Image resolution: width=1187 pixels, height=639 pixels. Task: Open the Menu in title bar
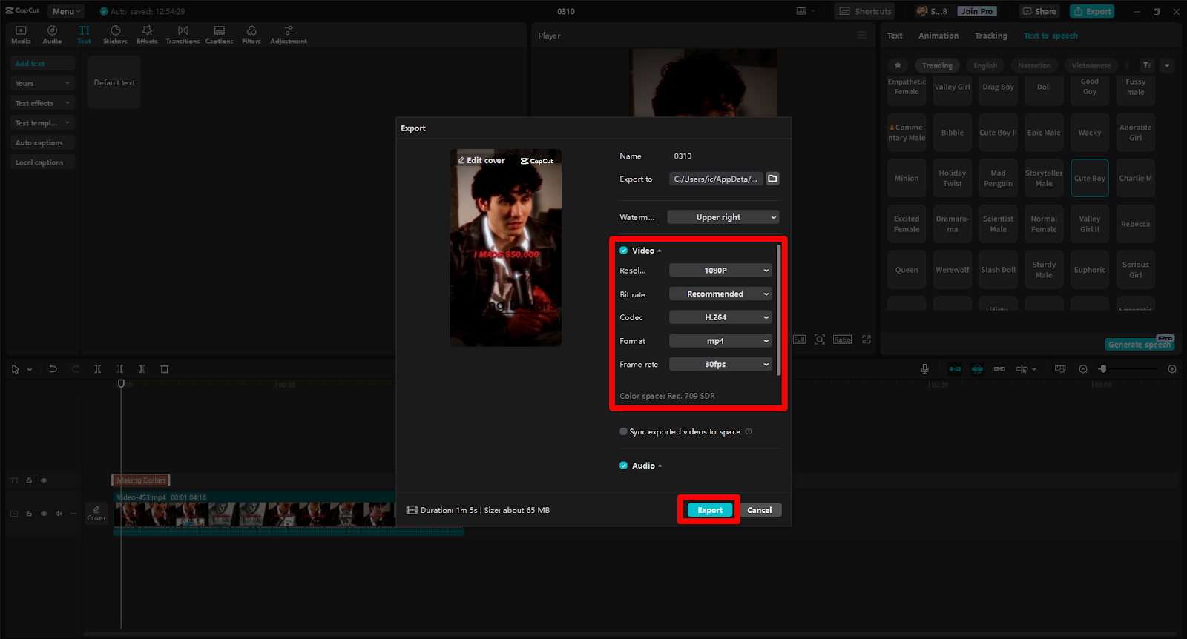66,11
